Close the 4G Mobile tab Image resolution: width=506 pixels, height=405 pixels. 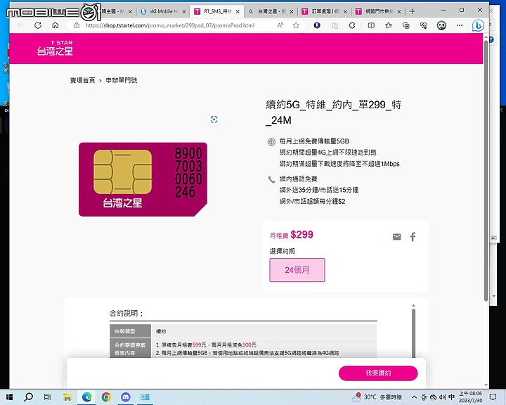point(184,12)
